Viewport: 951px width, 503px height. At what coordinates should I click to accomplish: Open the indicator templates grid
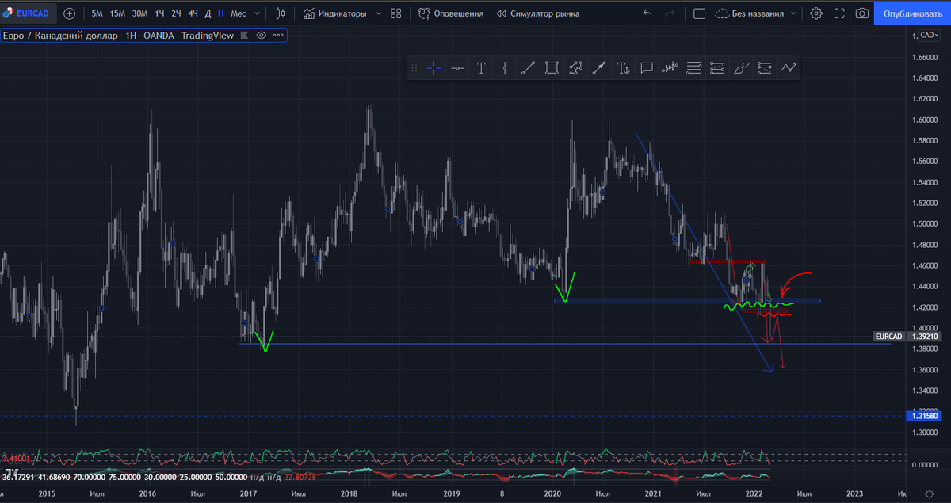[396, 13]
